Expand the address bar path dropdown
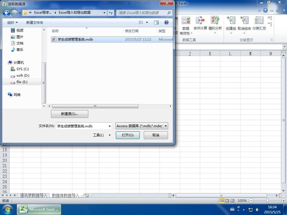 pyautogui.click(x=104, y=13)
